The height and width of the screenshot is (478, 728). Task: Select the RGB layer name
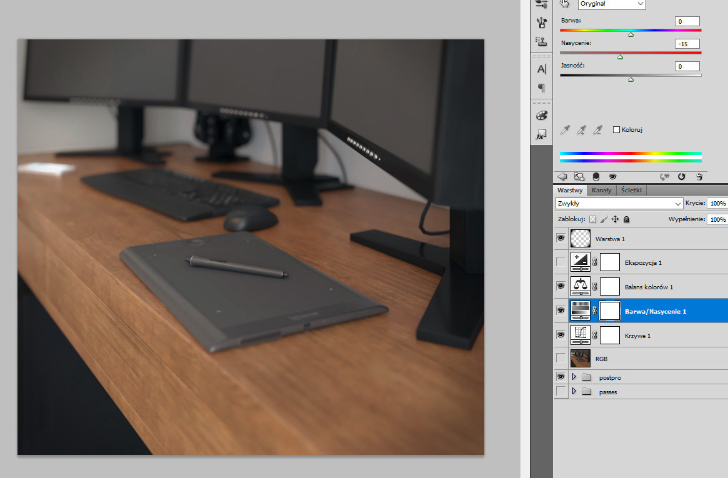[x=601, y=359]
